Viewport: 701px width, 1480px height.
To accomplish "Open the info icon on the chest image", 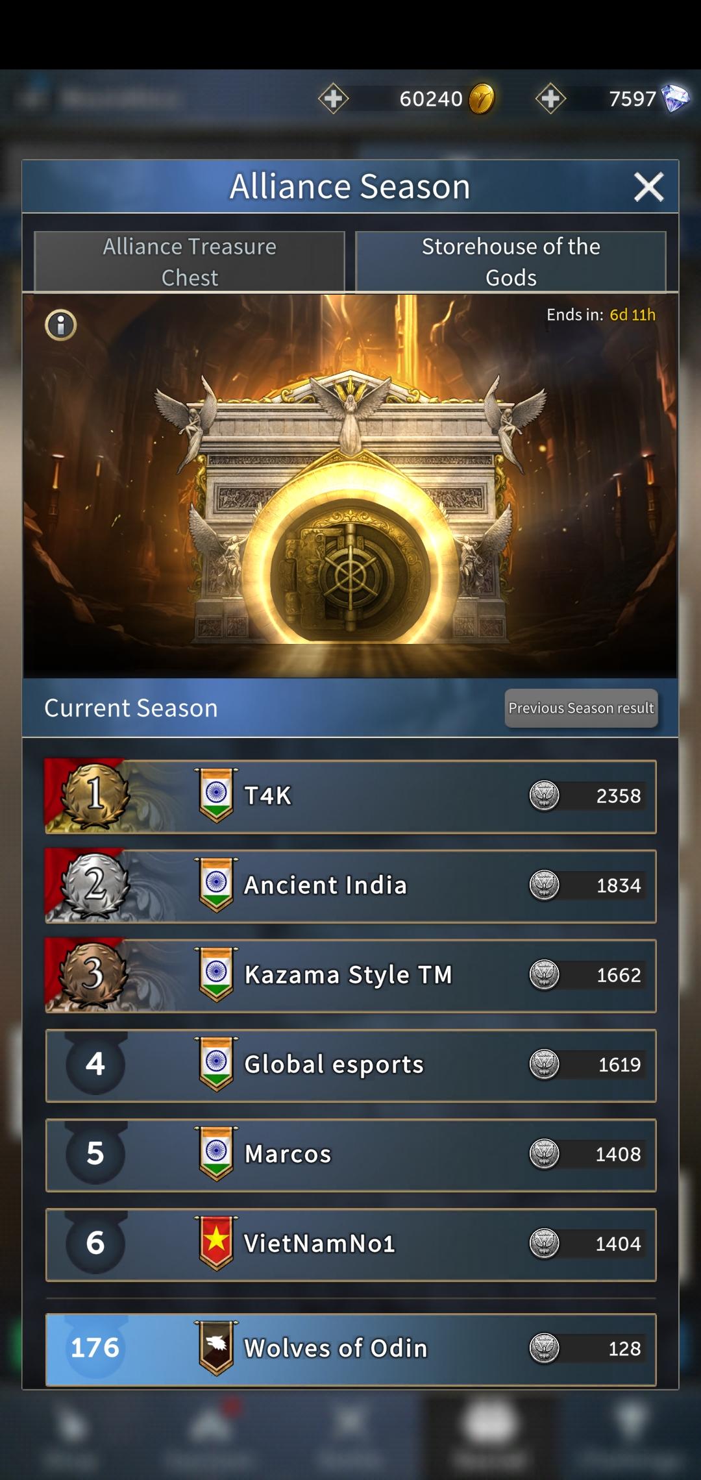I will coord(61,325).
